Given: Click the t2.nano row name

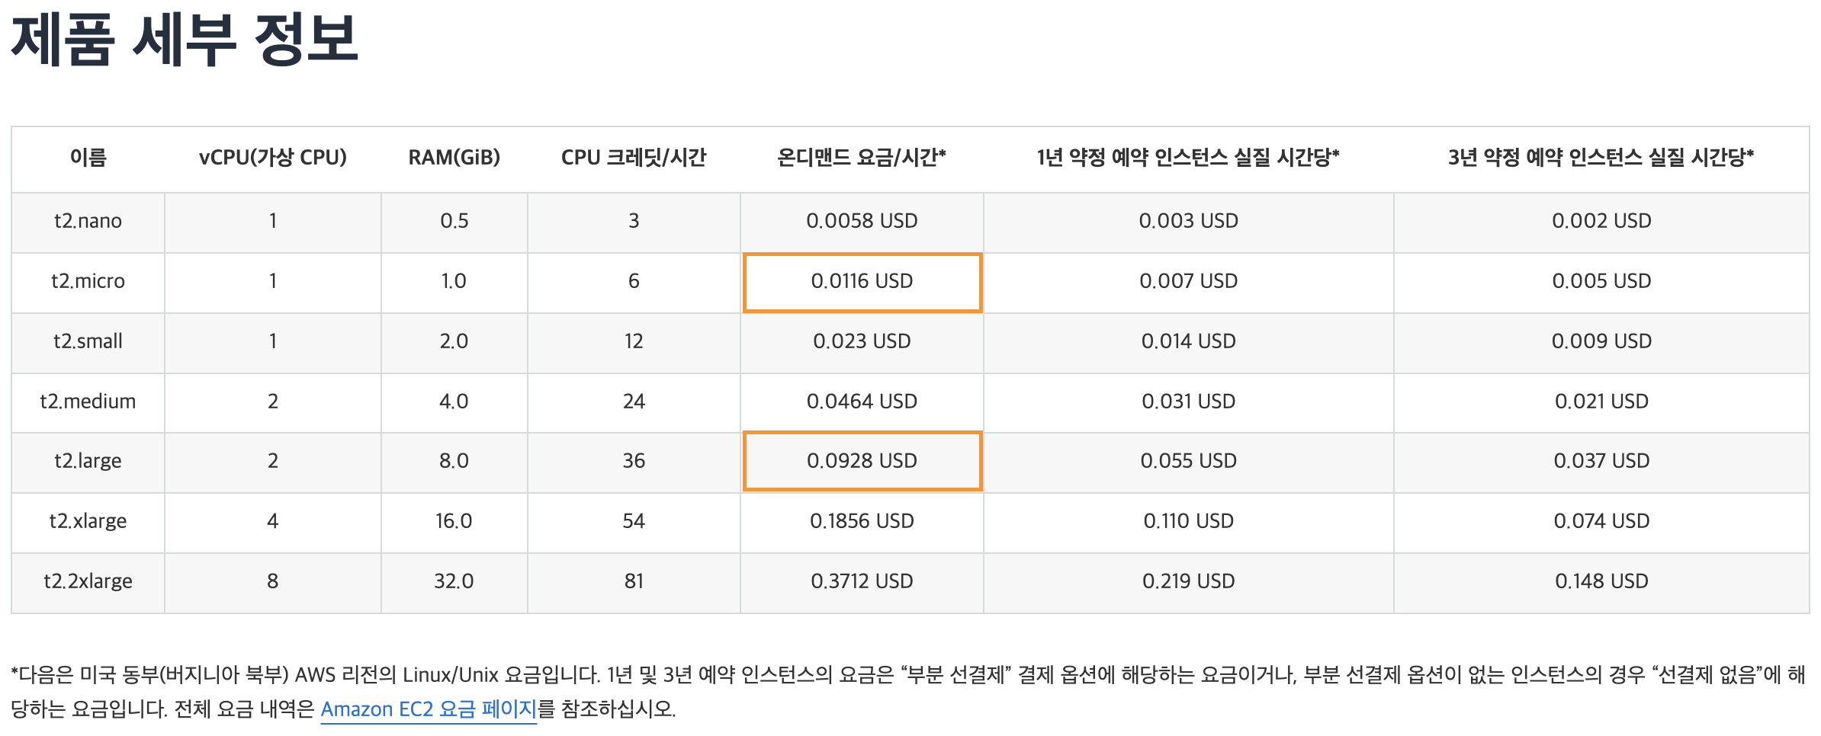Looking at the screenshot, I should (x=88, y=221).
